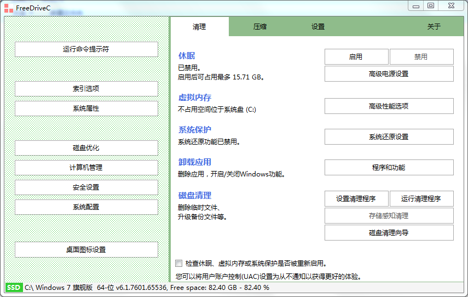Toggle the hibernation re-enable check checkbox
Screen dimensions: 468x297
tap(178, 264)
